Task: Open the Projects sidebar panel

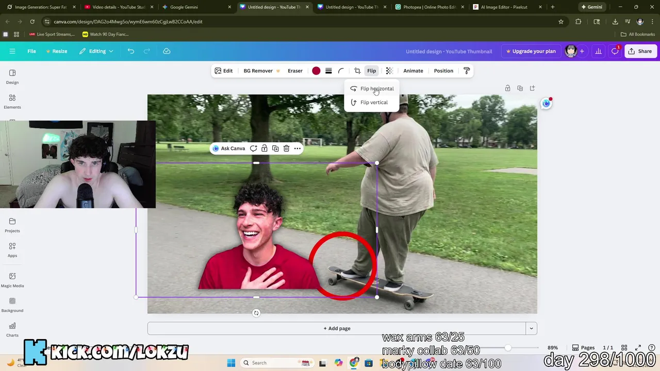Action: coord(12,225)
